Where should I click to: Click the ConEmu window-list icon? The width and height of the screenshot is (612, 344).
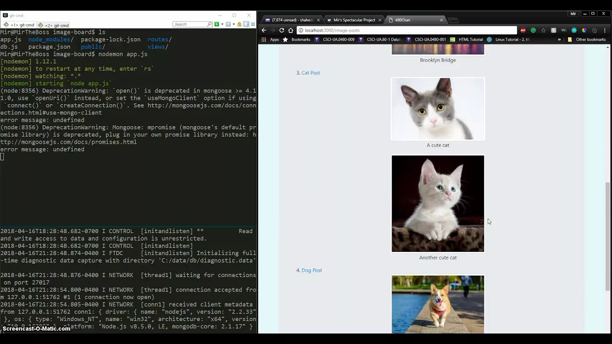click(228, 24)
